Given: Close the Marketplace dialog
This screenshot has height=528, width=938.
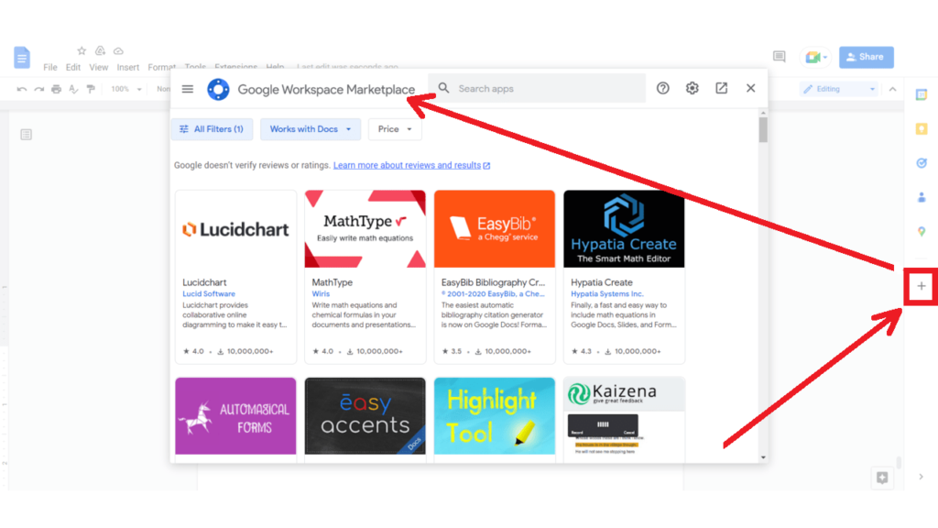Looking at the screenshot, I should tap(751, 88).
